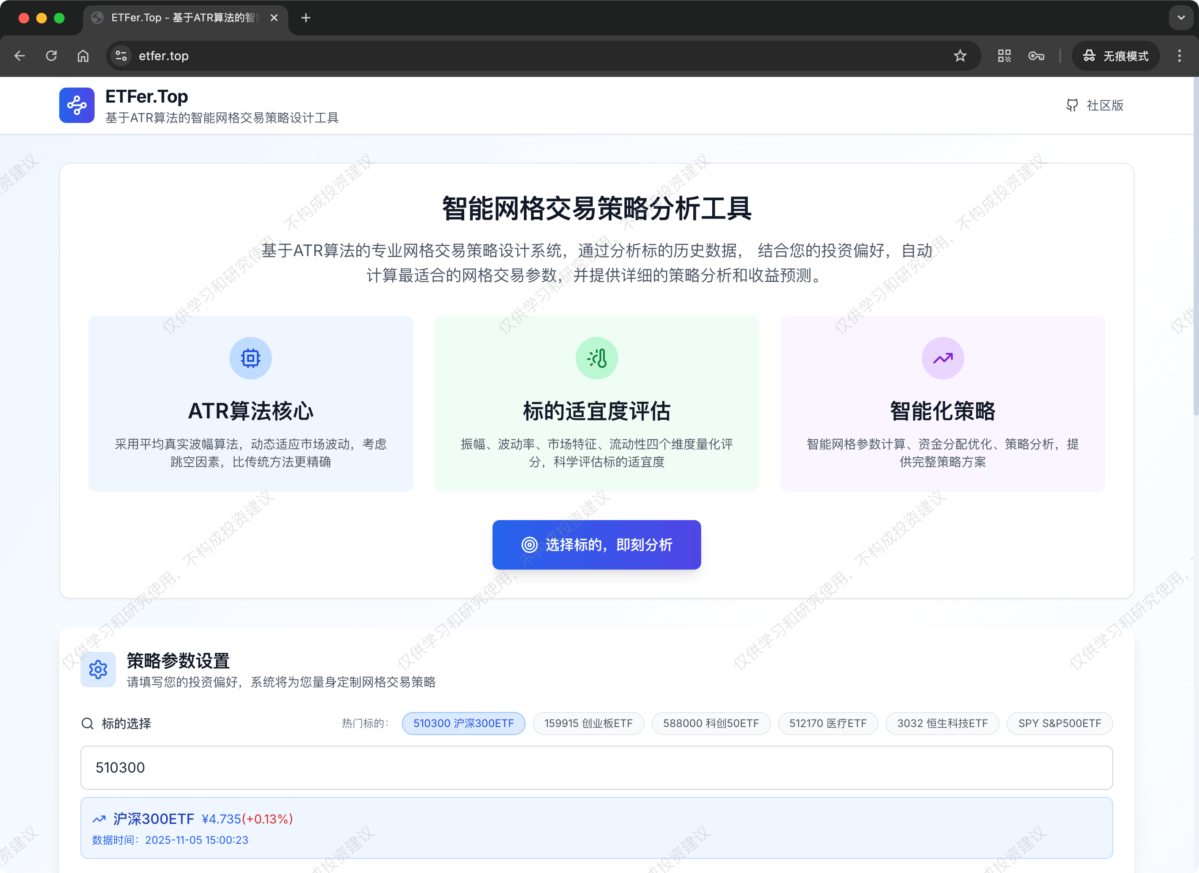This screenshot has width=1199, height=873.
Task: Click the magnifier icon next to 标的选择
Action: 88,724
